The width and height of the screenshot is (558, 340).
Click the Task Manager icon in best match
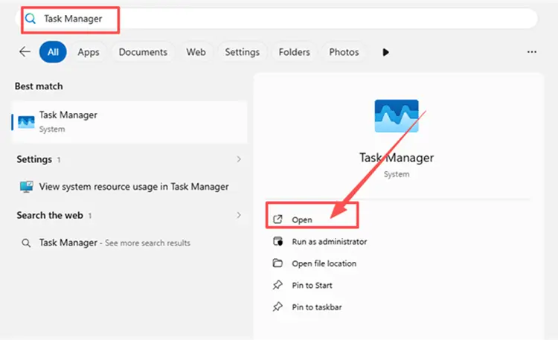click(26, 122)
